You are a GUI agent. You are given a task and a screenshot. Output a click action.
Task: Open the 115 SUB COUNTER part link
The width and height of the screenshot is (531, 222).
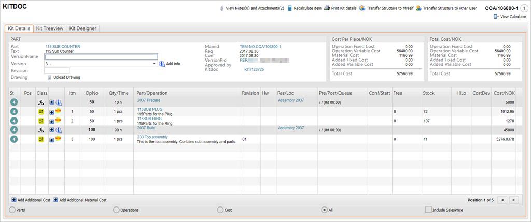coord(62,47)
